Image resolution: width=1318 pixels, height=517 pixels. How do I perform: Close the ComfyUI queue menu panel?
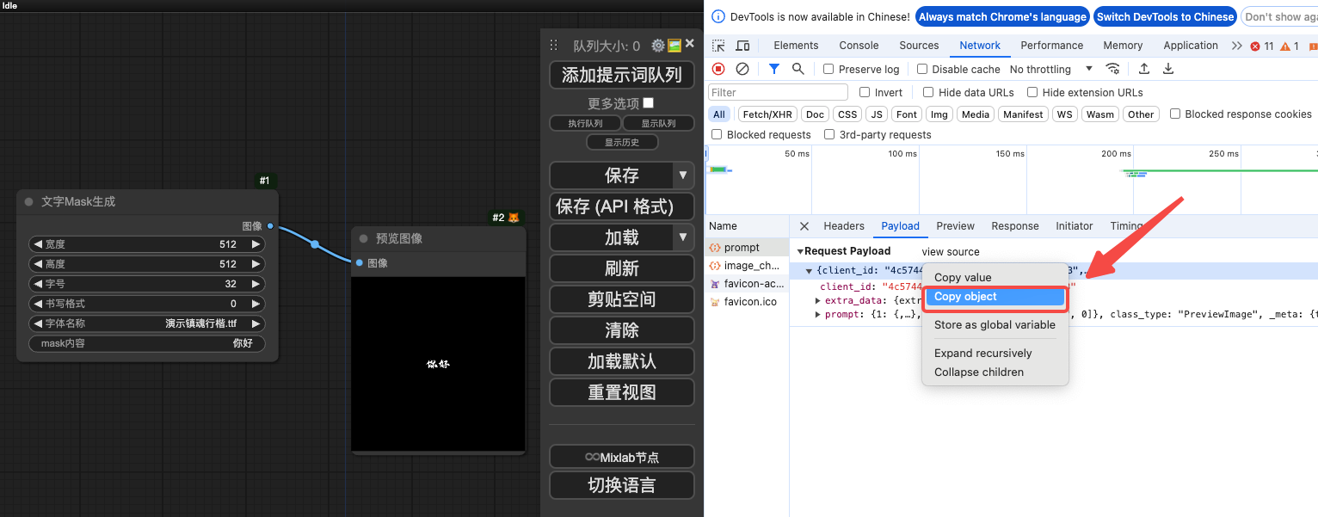point(689,44)
